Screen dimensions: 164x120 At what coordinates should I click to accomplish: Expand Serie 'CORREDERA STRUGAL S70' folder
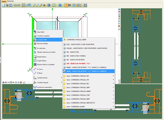coord(89,80)
